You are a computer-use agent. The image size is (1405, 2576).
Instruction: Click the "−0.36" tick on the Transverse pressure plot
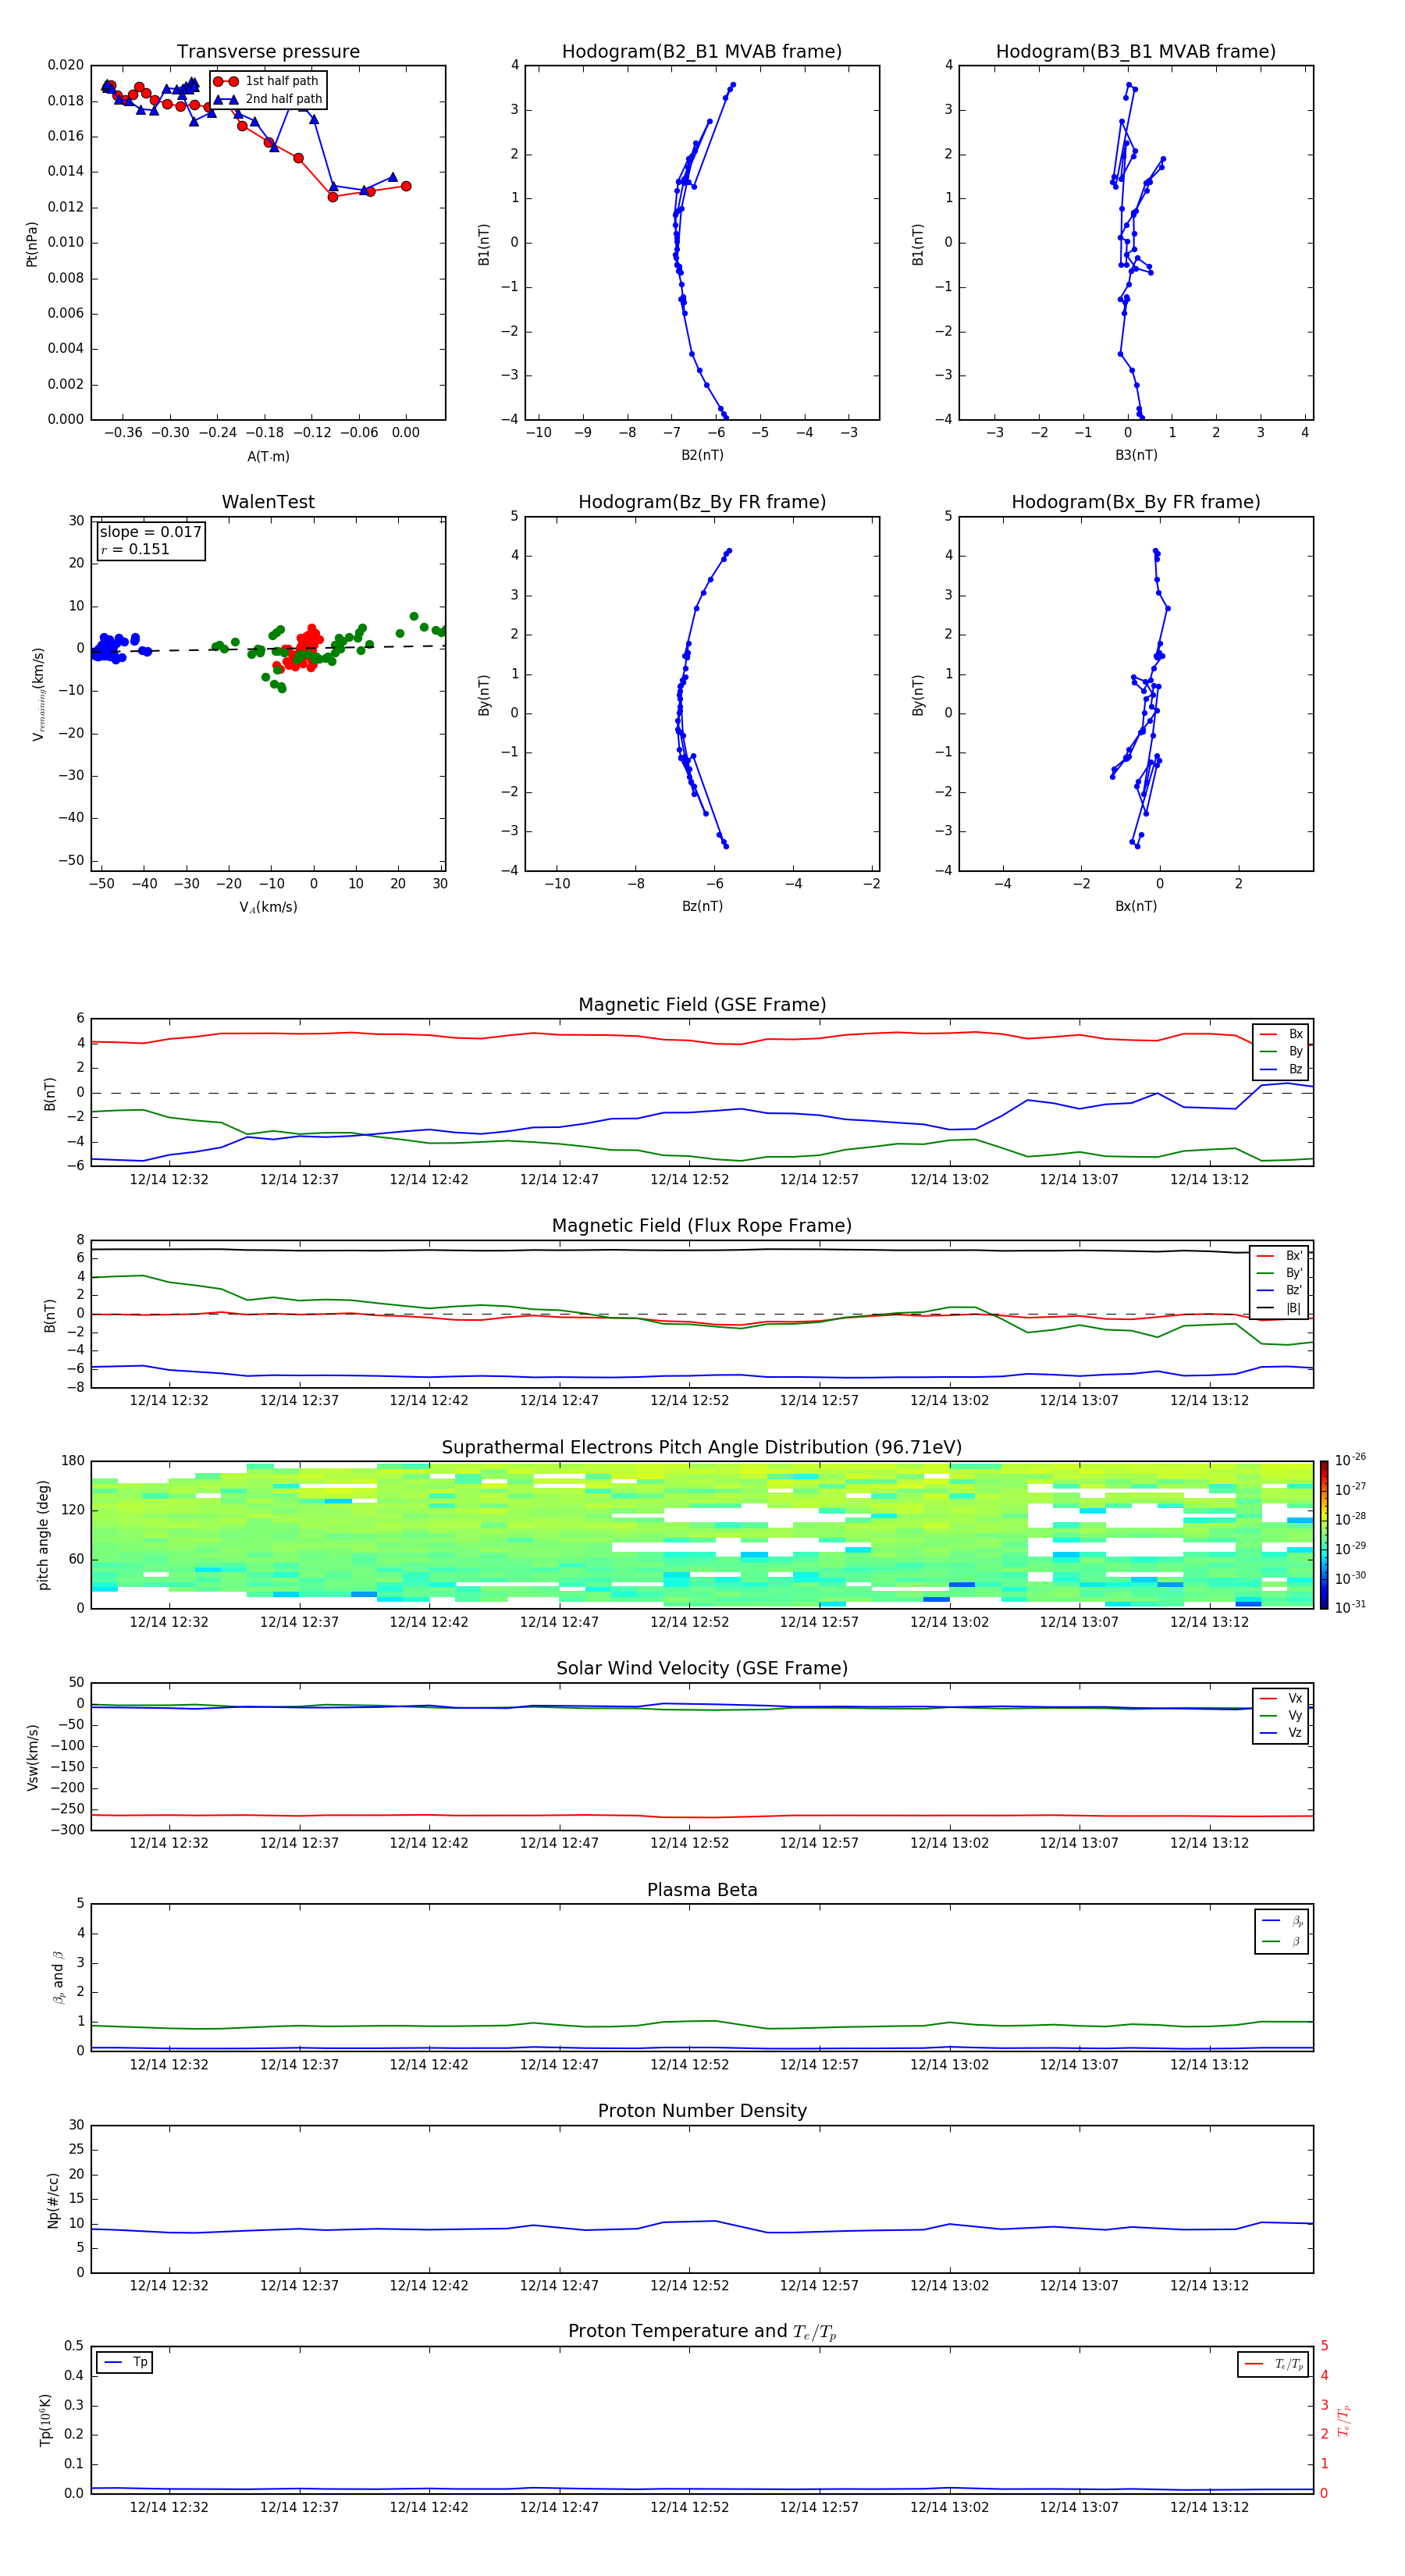[x=123, y=433]
